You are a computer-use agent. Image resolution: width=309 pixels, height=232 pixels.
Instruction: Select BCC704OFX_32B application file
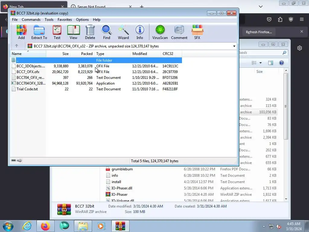[96, 83]
